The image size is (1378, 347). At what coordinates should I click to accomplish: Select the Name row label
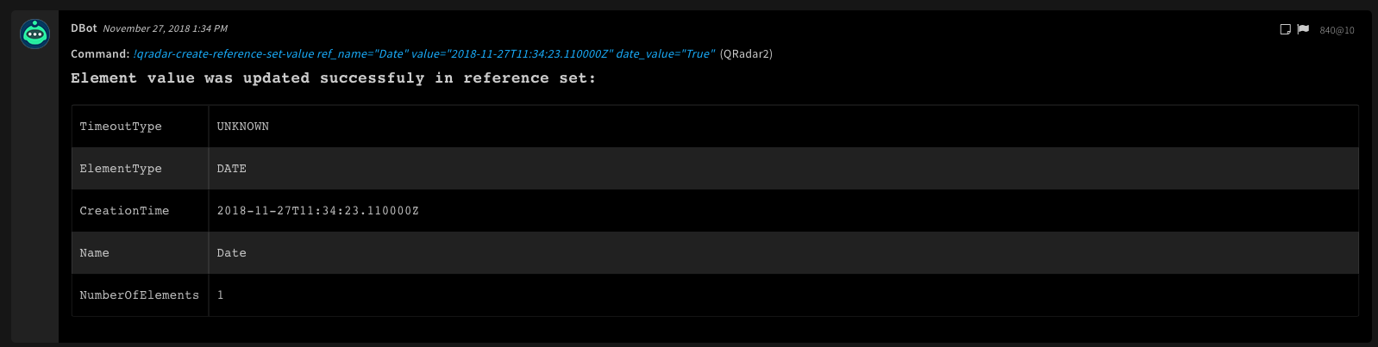(x=95, y=253)
